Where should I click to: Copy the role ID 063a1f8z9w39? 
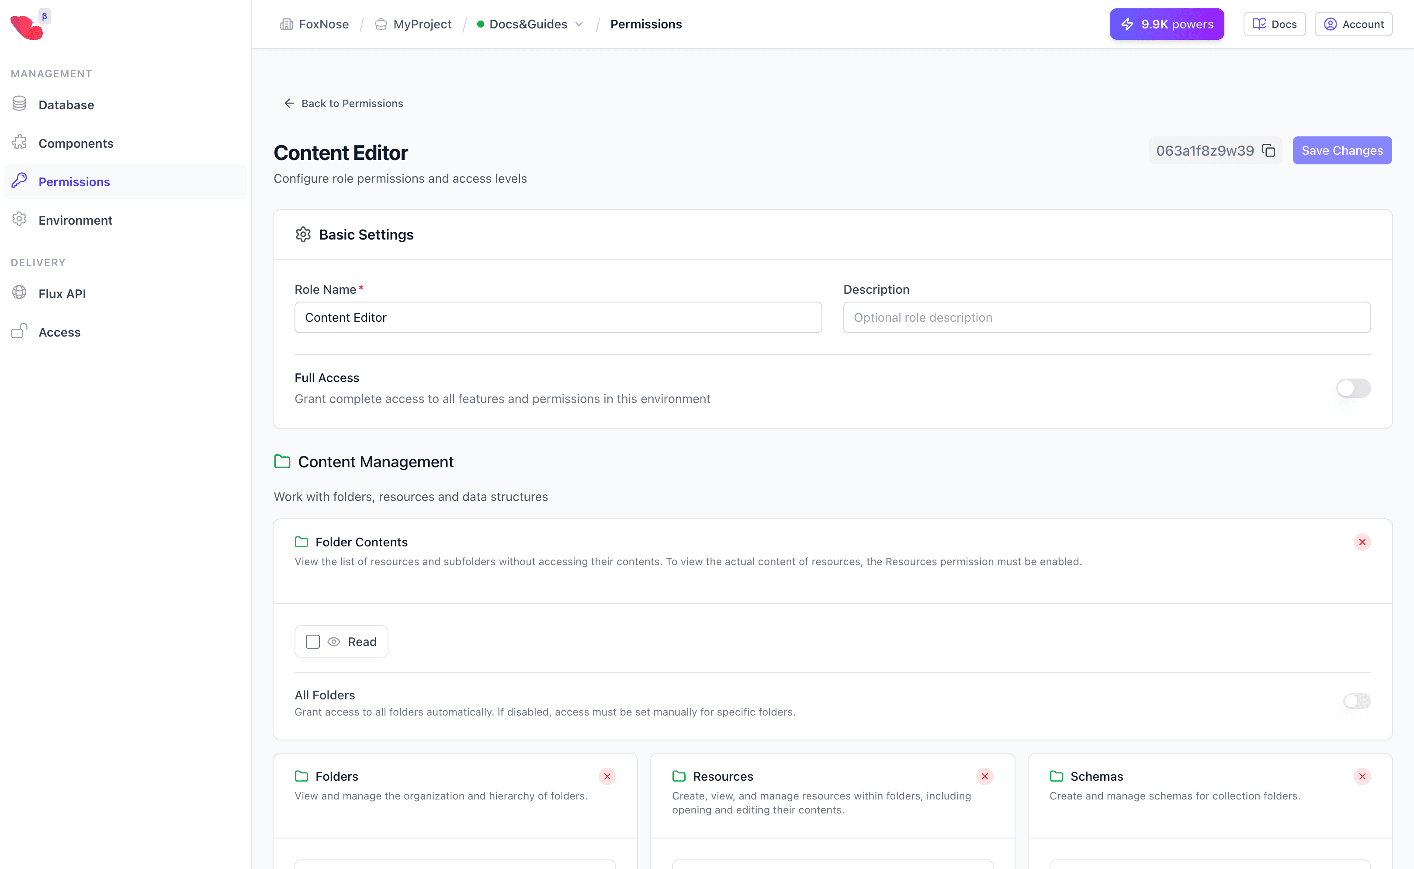(x=1269, y=150)
